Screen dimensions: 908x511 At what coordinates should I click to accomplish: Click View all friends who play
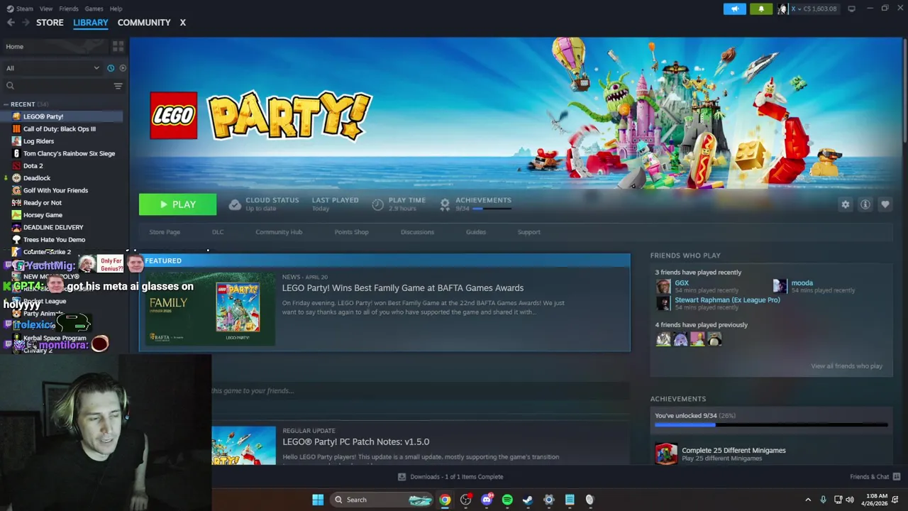846,366
